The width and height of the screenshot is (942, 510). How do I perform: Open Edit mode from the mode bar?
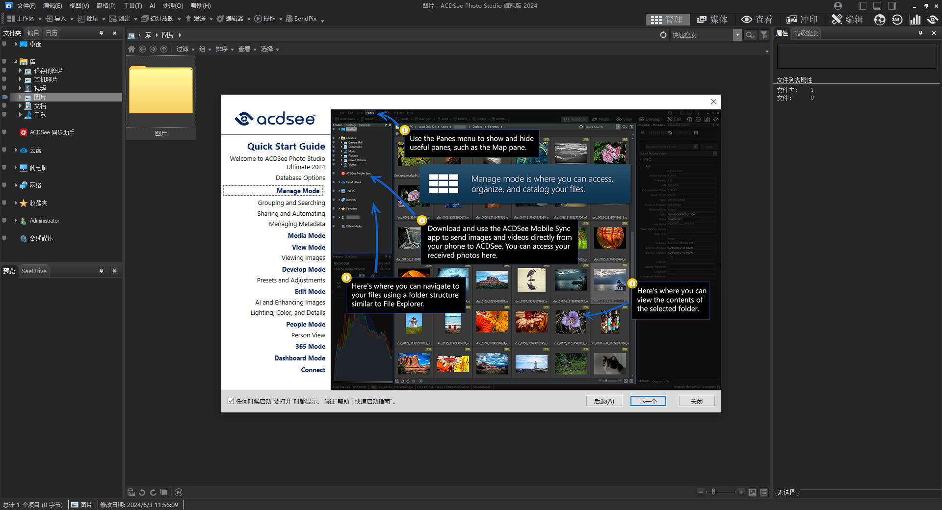coord(847,20)
